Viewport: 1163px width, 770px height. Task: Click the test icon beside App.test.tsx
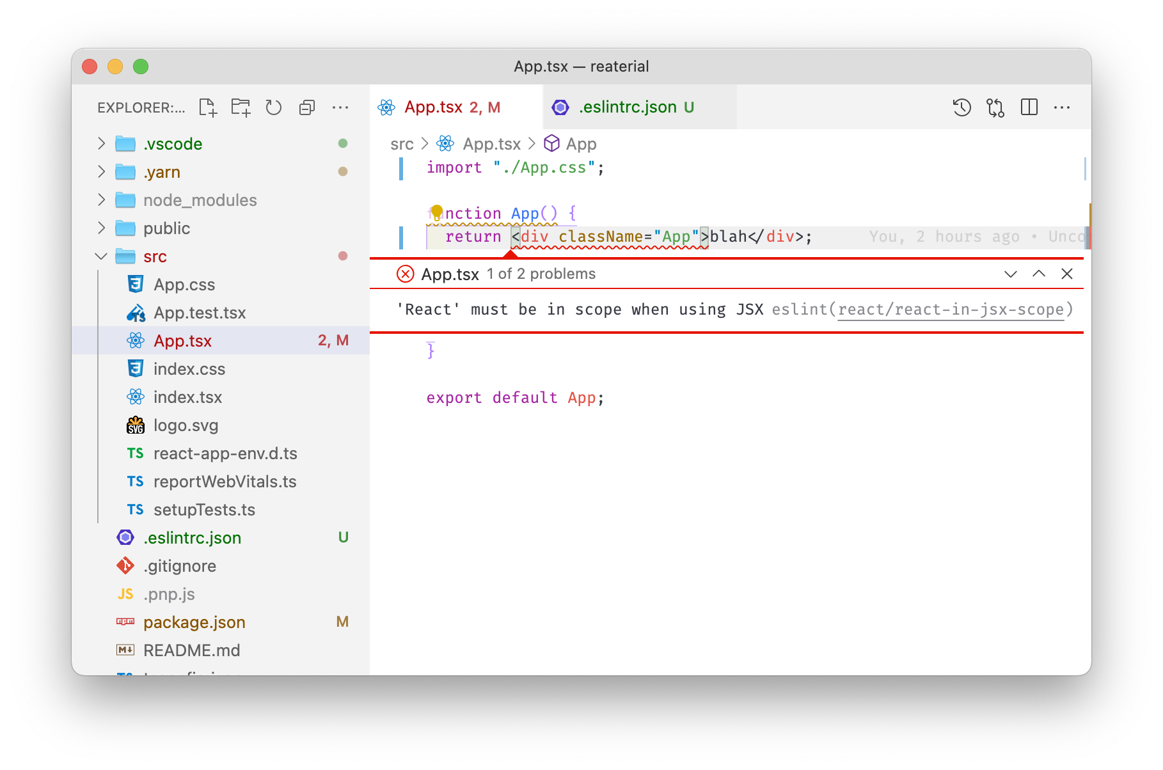click(x=136, y=313)
